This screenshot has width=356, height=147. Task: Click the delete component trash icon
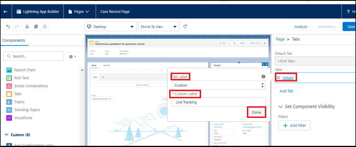[267, 64]
